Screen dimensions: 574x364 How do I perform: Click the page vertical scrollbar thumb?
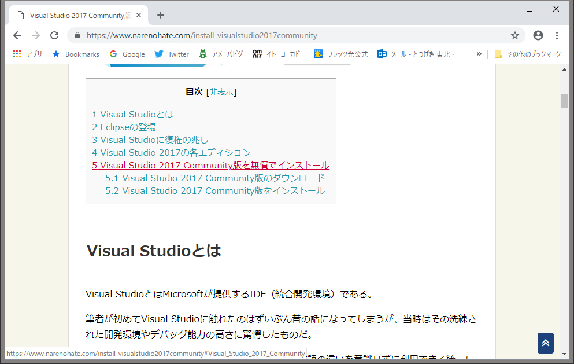coord(564,101)
